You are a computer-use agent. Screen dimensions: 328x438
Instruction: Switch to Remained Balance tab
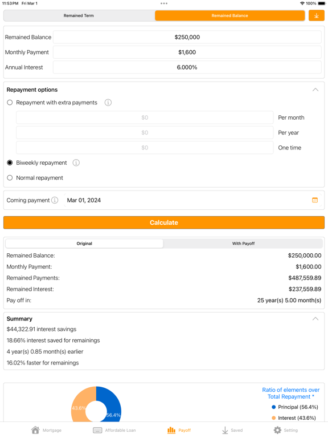tap(230, 15)
